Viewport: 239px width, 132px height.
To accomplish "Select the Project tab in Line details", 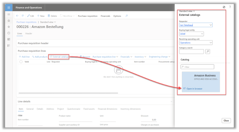I will point(61,109).
